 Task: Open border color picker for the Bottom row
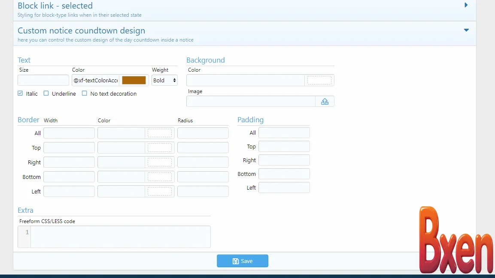160,176
